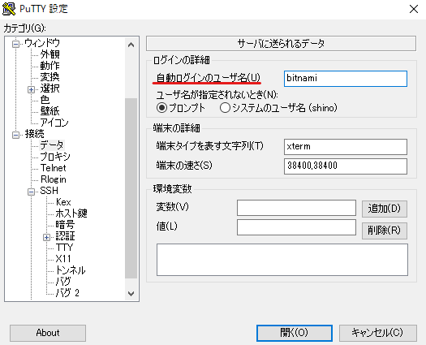
Task: Click the auto-login username field with bitnami
Action: click(x=346, y=79)
